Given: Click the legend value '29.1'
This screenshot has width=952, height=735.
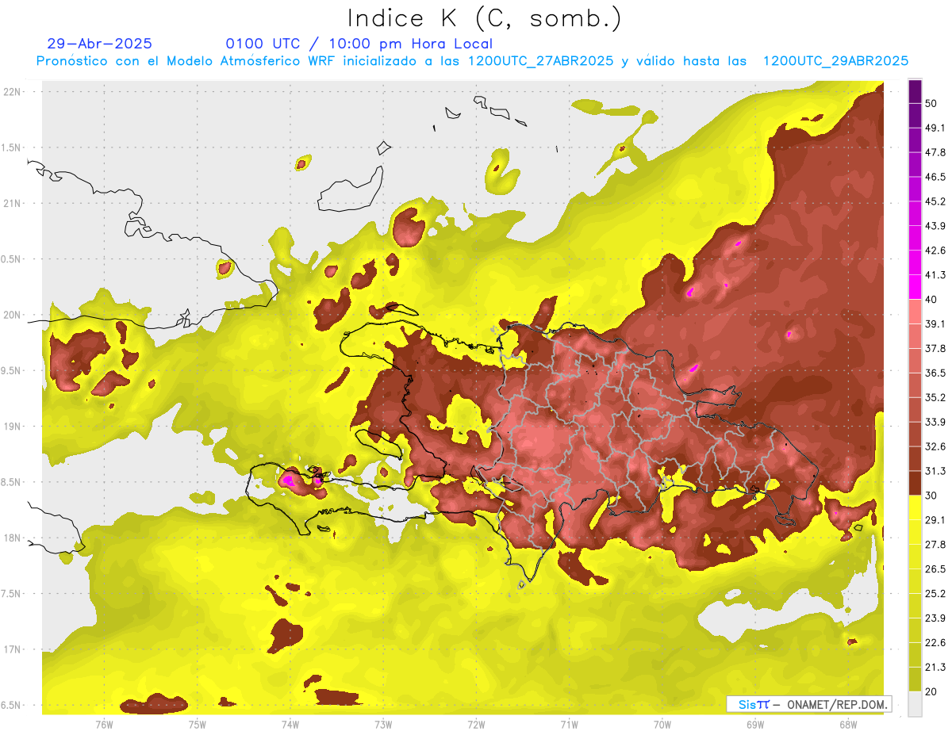Looking at the screenshot, I should pyautogui.click(x=935, y=520).
